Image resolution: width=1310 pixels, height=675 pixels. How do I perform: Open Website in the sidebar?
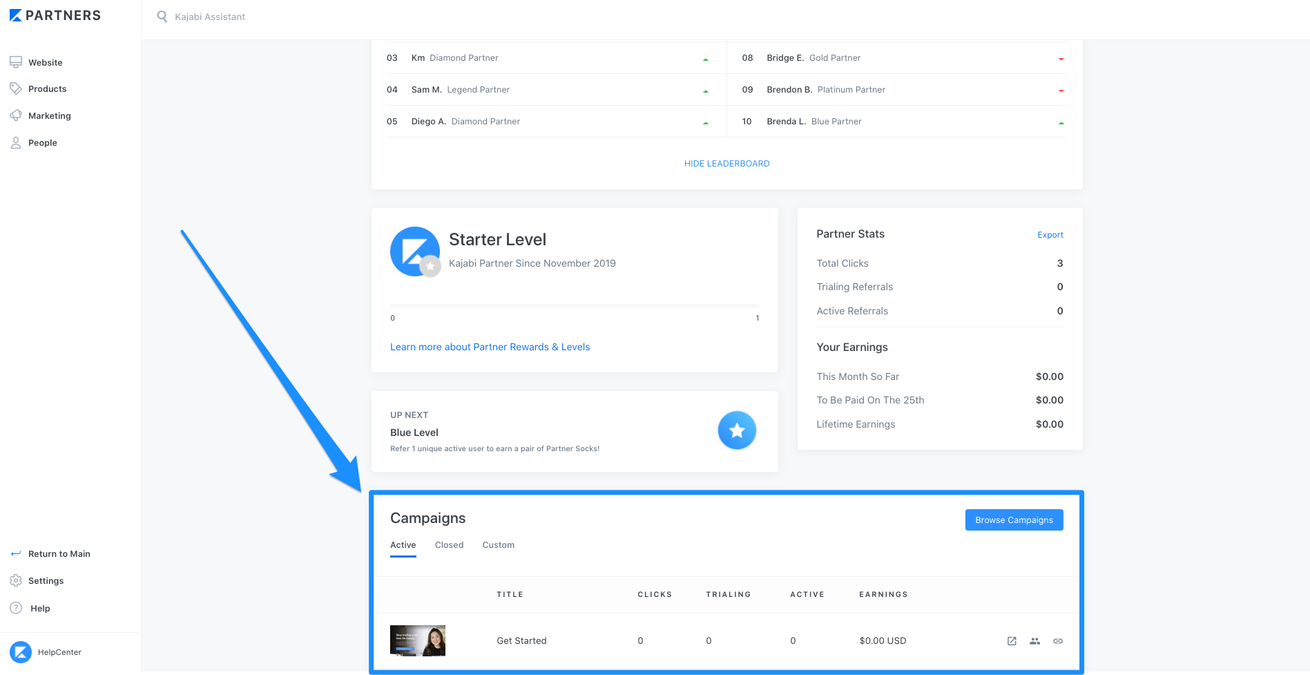[x=46, y=62]
